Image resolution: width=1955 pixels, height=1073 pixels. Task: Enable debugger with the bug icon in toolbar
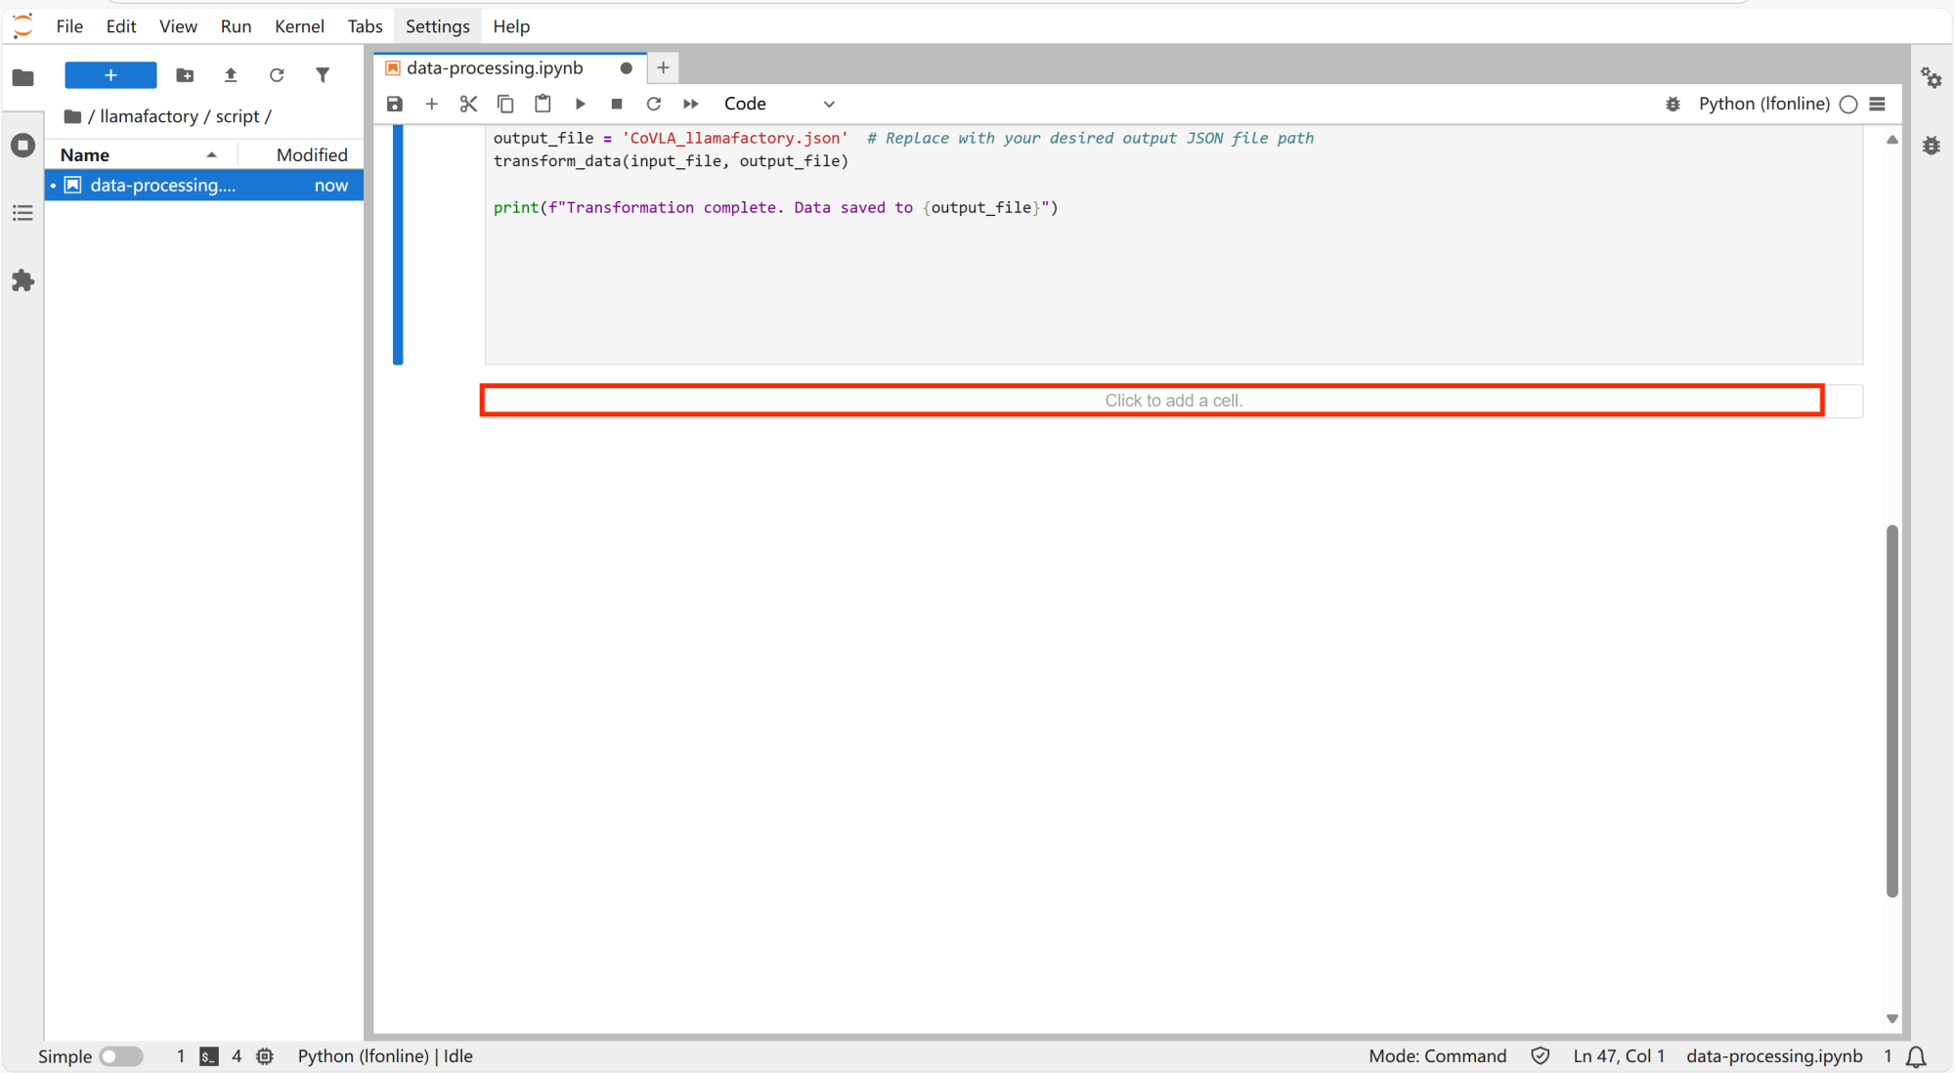pos(1673,104)
